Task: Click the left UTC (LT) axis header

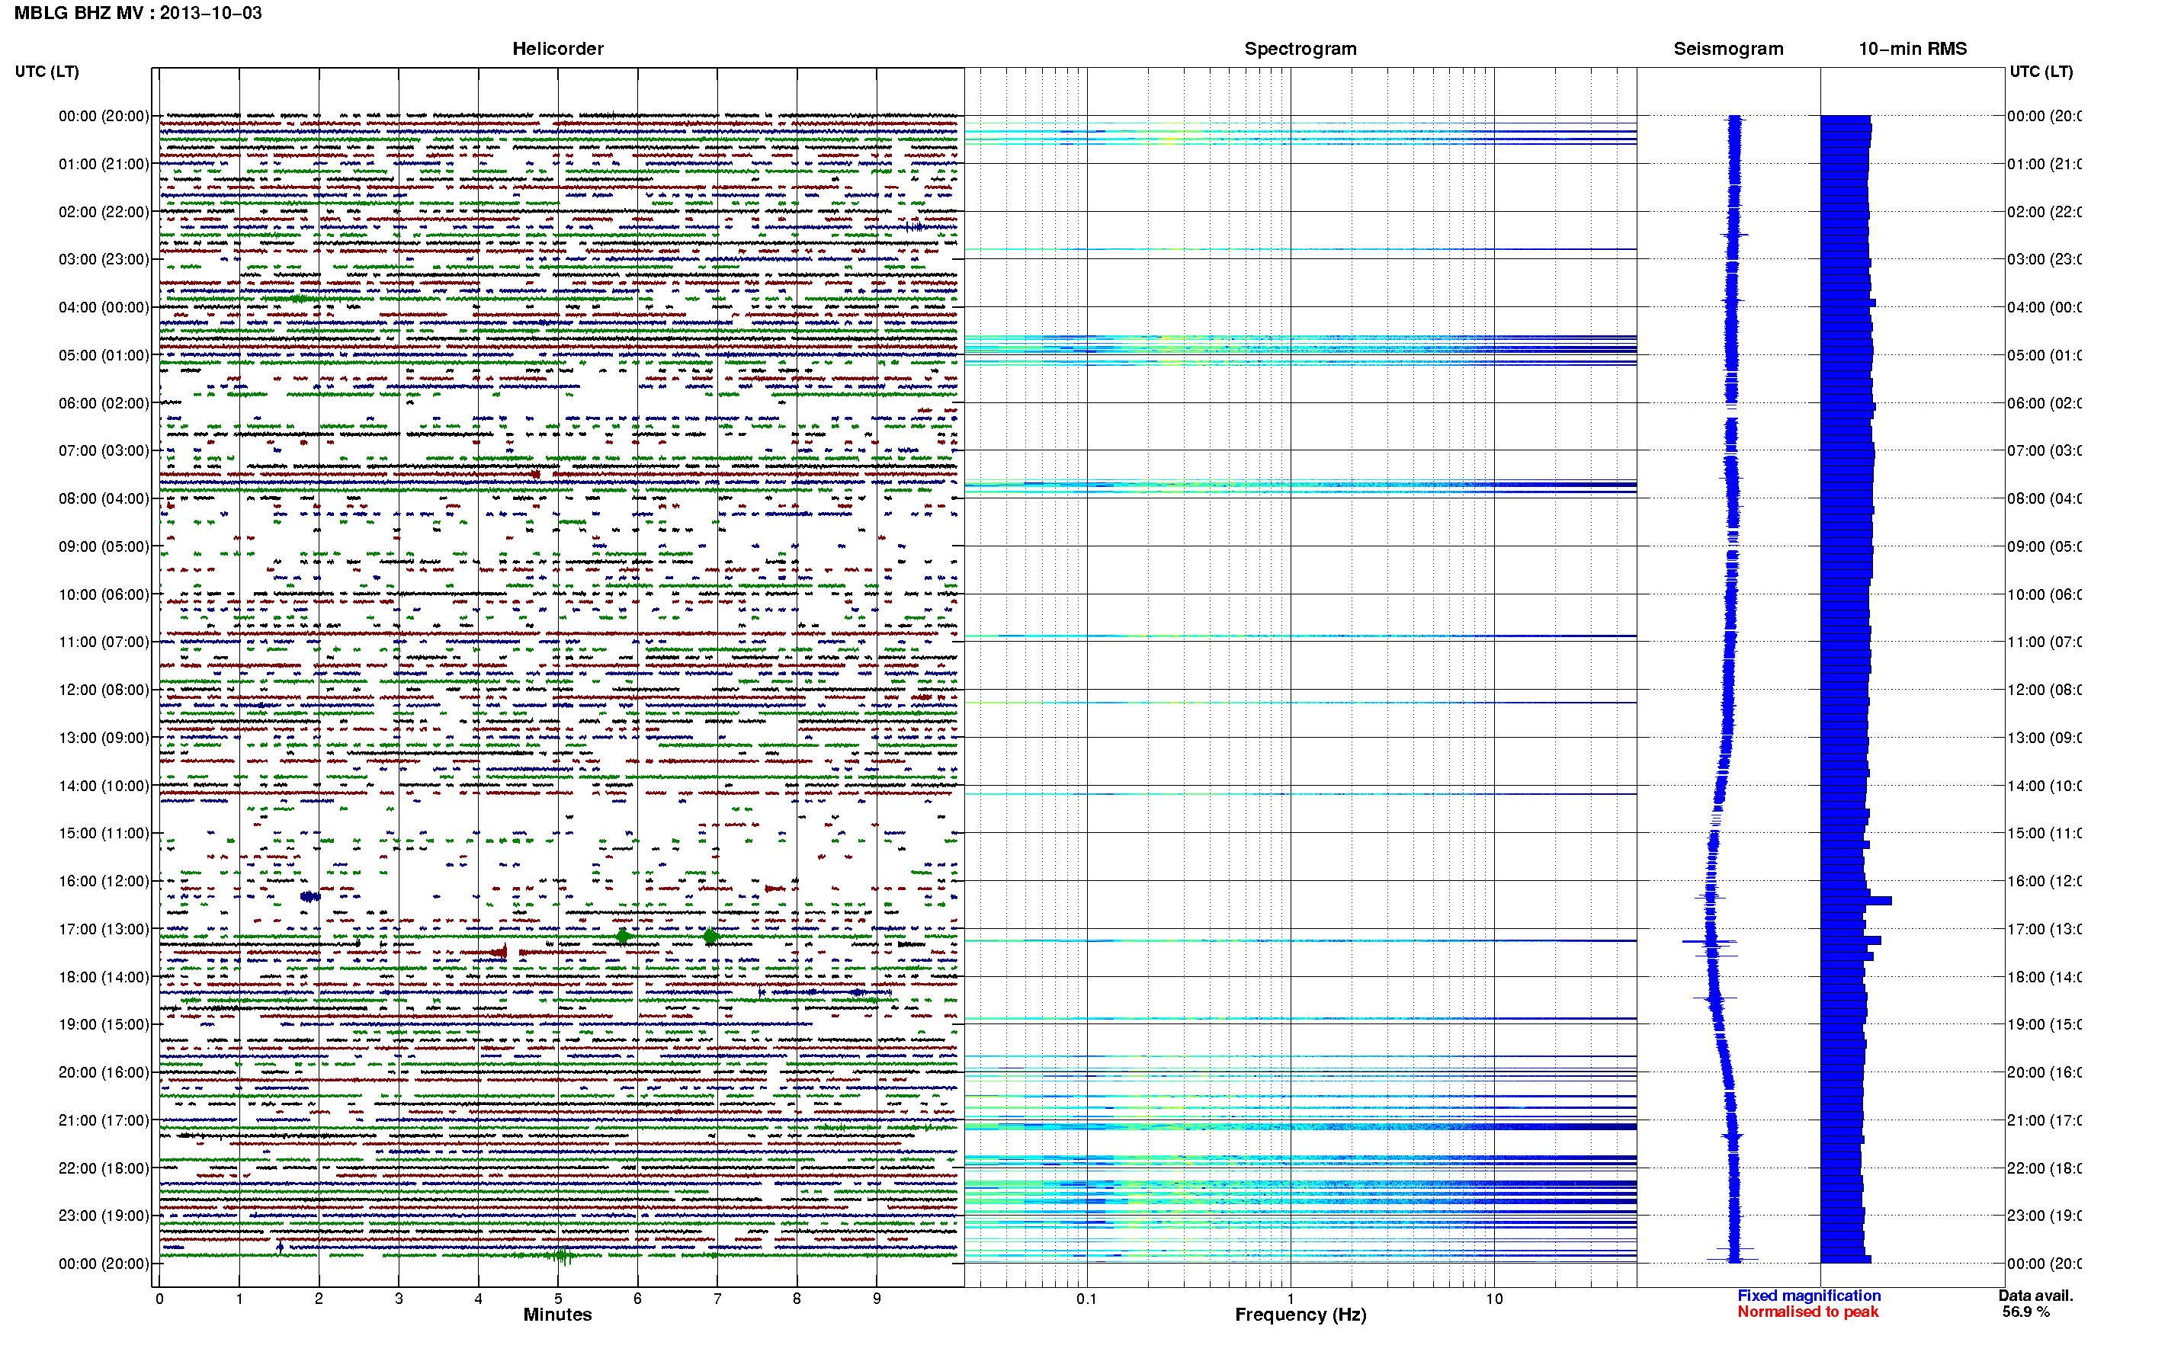Action: [47, 72]
